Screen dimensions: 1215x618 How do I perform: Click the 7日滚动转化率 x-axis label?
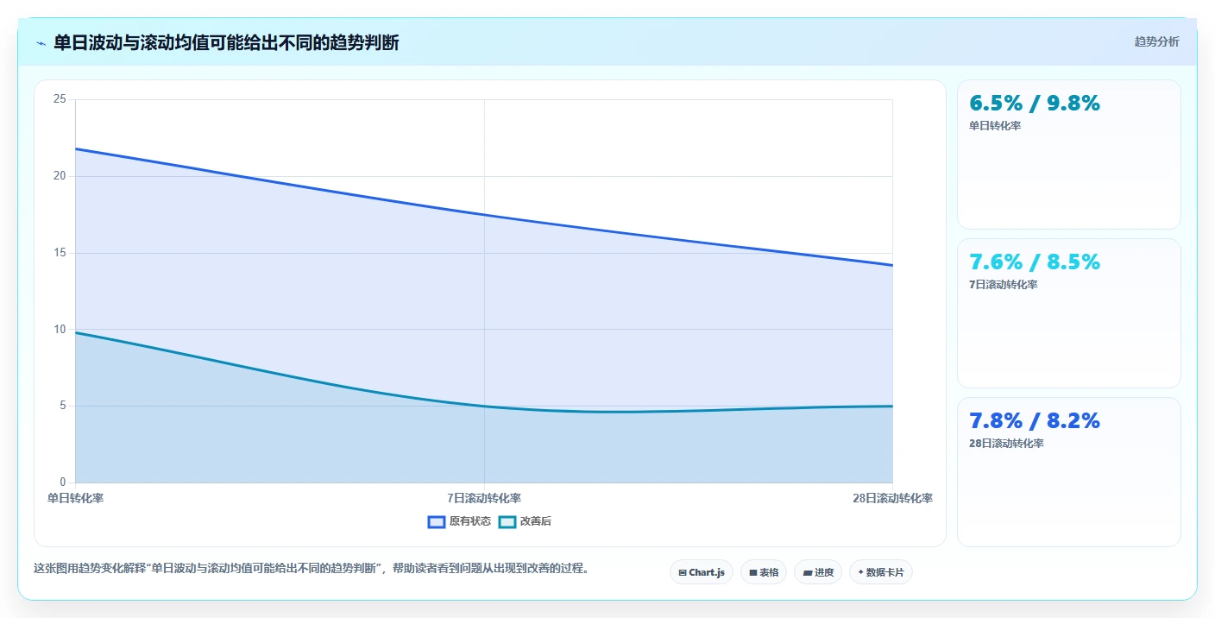click(484, 498)
